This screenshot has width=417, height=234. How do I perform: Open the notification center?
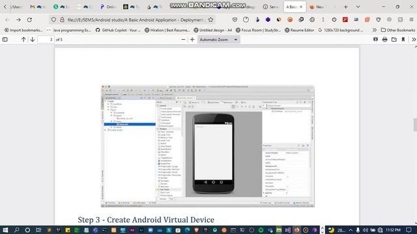409,230
